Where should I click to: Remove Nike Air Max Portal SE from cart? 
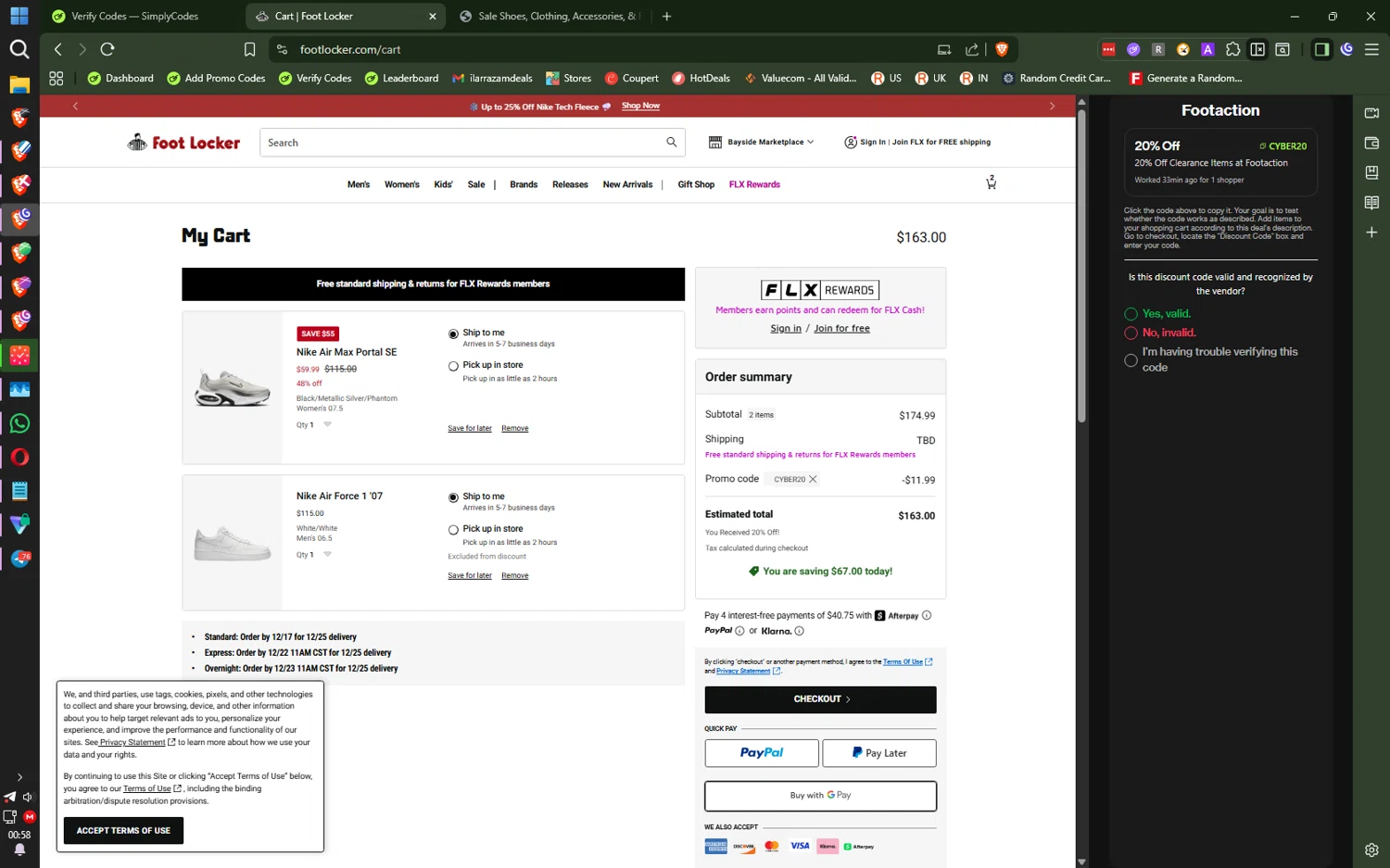(514, 428)
